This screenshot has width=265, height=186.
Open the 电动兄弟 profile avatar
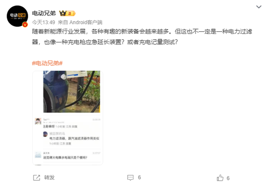click(17, 16)
